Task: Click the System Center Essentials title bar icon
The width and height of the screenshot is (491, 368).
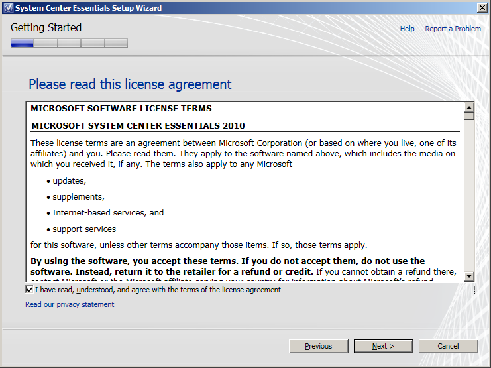Action: (8, 8)
